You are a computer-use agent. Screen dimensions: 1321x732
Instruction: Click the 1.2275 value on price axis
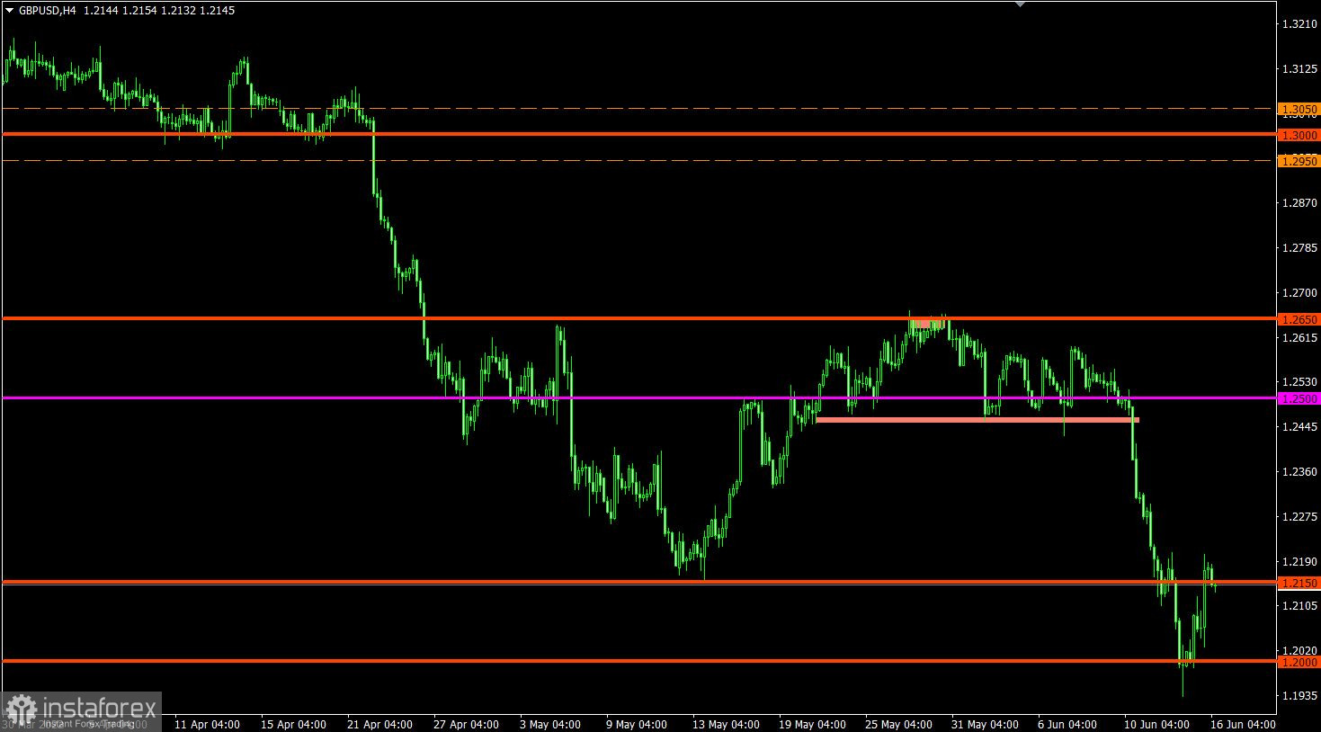pyautogui.click(x=1300, y=517)
